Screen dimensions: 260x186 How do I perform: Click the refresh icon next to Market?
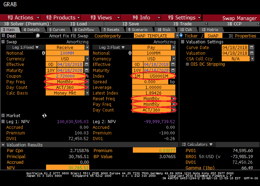[x=44, y=116]
